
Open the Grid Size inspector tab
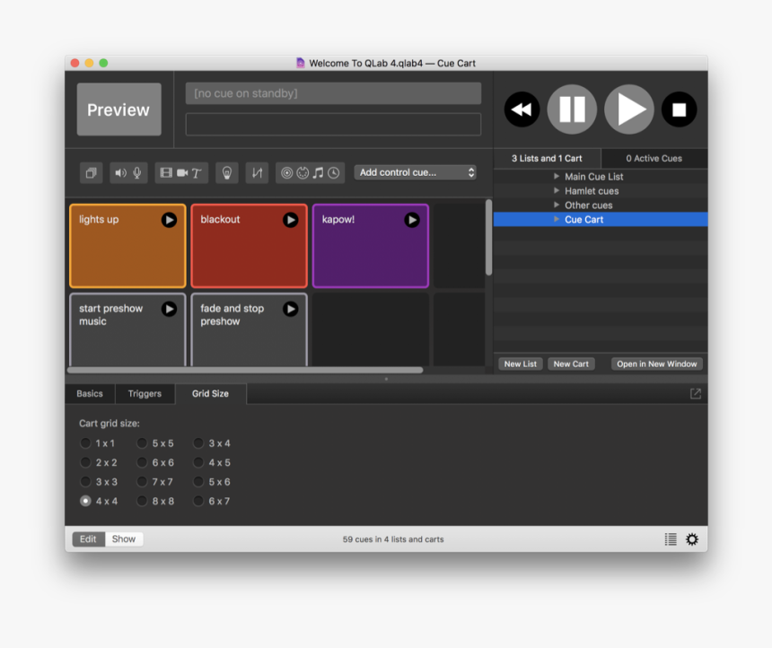point(210,393)
